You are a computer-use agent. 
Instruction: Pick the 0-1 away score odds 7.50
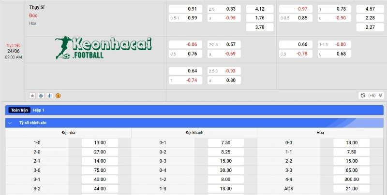point(226,143)
